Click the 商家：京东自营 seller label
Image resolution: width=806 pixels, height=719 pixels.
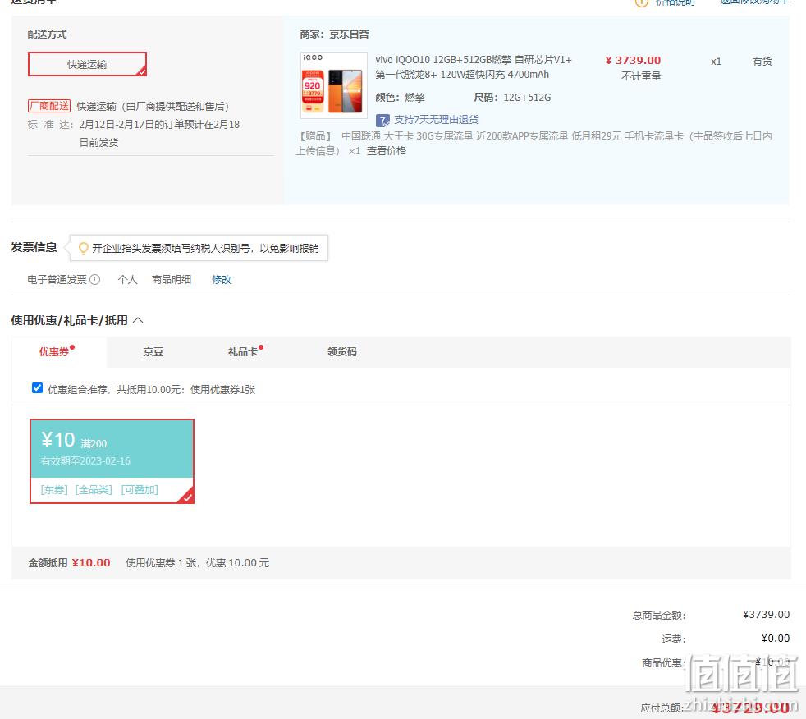(335, 34)
